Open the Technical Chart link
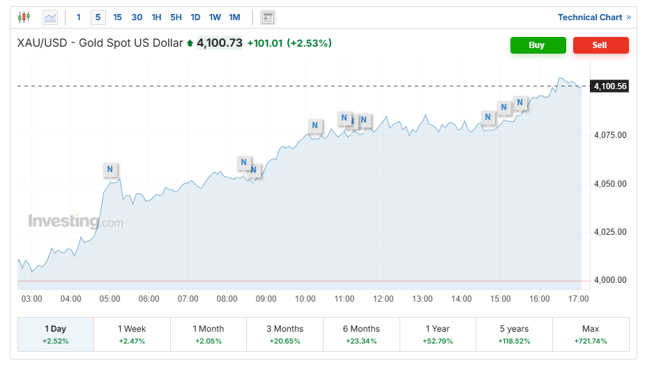Screen dimensions: 645x370 point(593,17)
